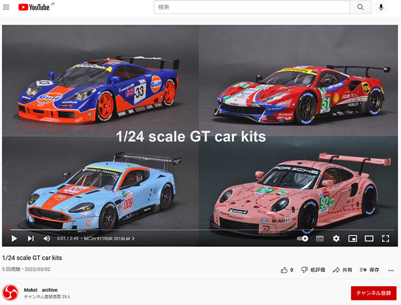Open the Mokei archive channel avatar
The width and height of the screenshot is (401, 305).
tap(10, 293)
